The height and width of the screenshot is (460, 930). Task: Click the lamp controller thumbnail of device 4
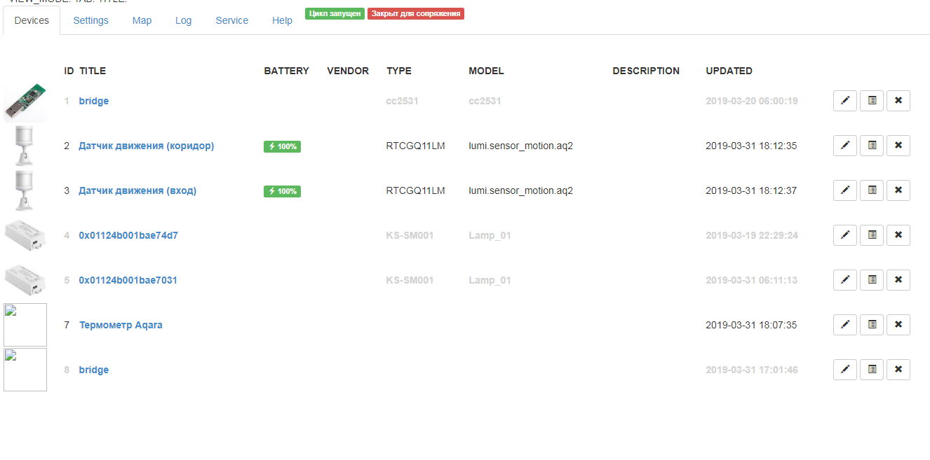pos(25,235)
